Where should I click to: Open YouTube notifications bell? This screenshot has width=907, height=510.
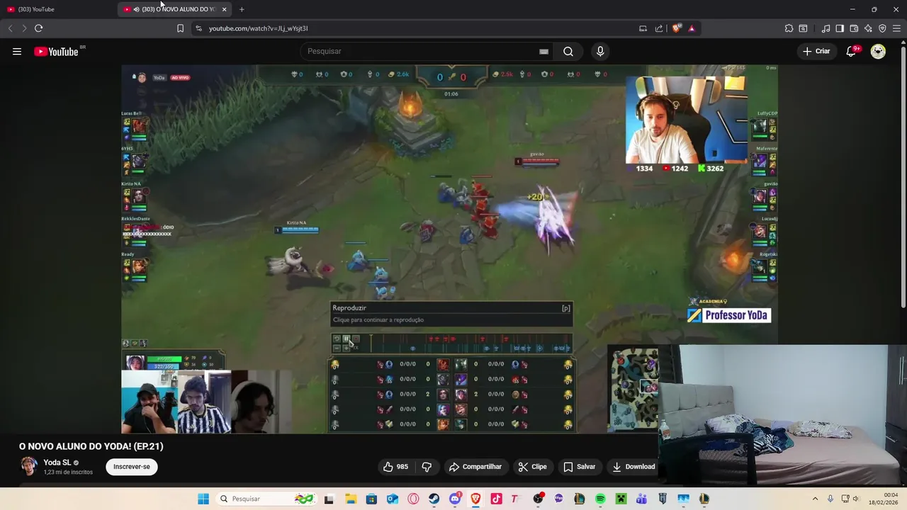tap(852, 51)
